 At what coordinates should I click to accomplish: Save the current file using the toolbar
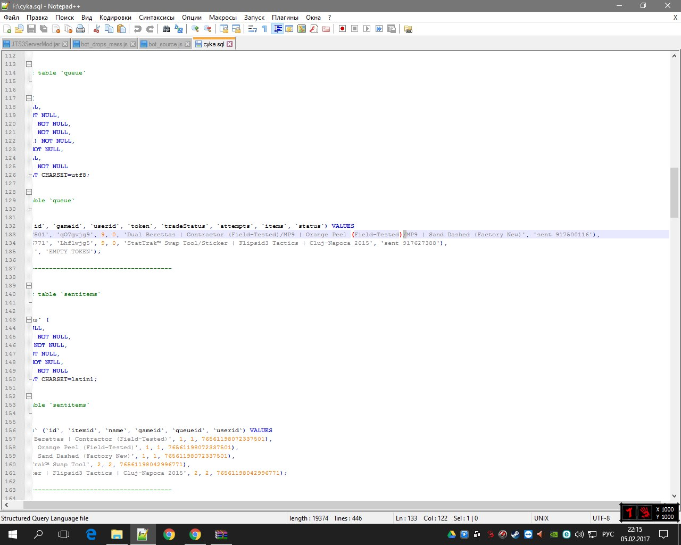pos(31,29)
